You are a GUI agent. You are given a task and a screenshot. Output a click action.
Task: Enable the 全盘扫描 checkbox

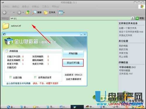pyautogui.click(x=11, y=77)
